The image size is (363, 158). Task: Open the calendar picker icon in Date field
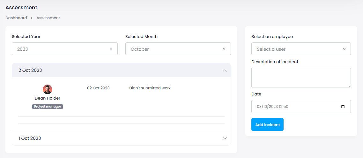[x=343, y=107]
